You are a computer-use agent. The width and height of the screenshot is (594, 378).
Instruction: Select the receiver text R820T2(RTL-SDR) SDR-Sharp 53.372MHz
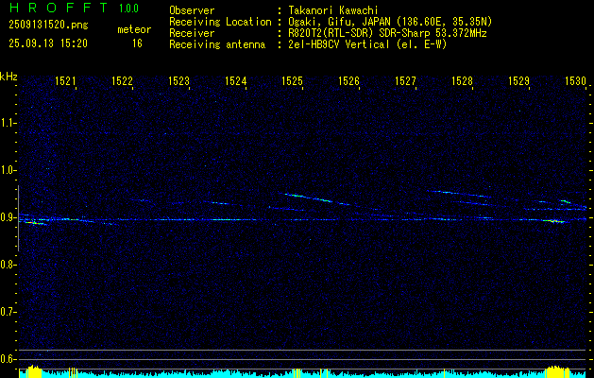click(387, 33)
